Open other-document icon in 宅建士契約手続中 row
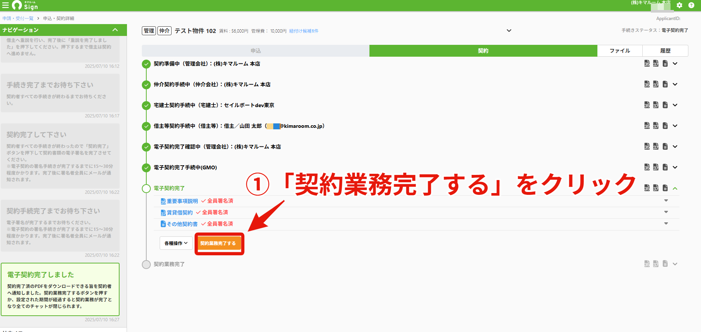The height and width of the screenshot is (332, 701). (665, 105)
